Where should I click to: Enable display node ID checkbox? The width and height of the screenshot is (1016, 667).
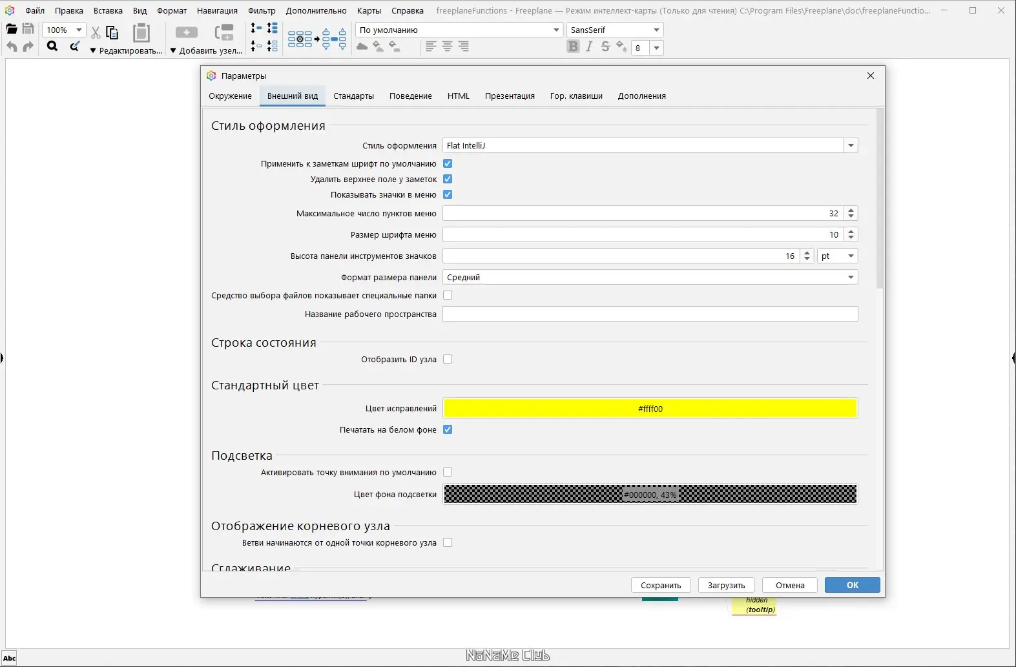coord(448,360)
